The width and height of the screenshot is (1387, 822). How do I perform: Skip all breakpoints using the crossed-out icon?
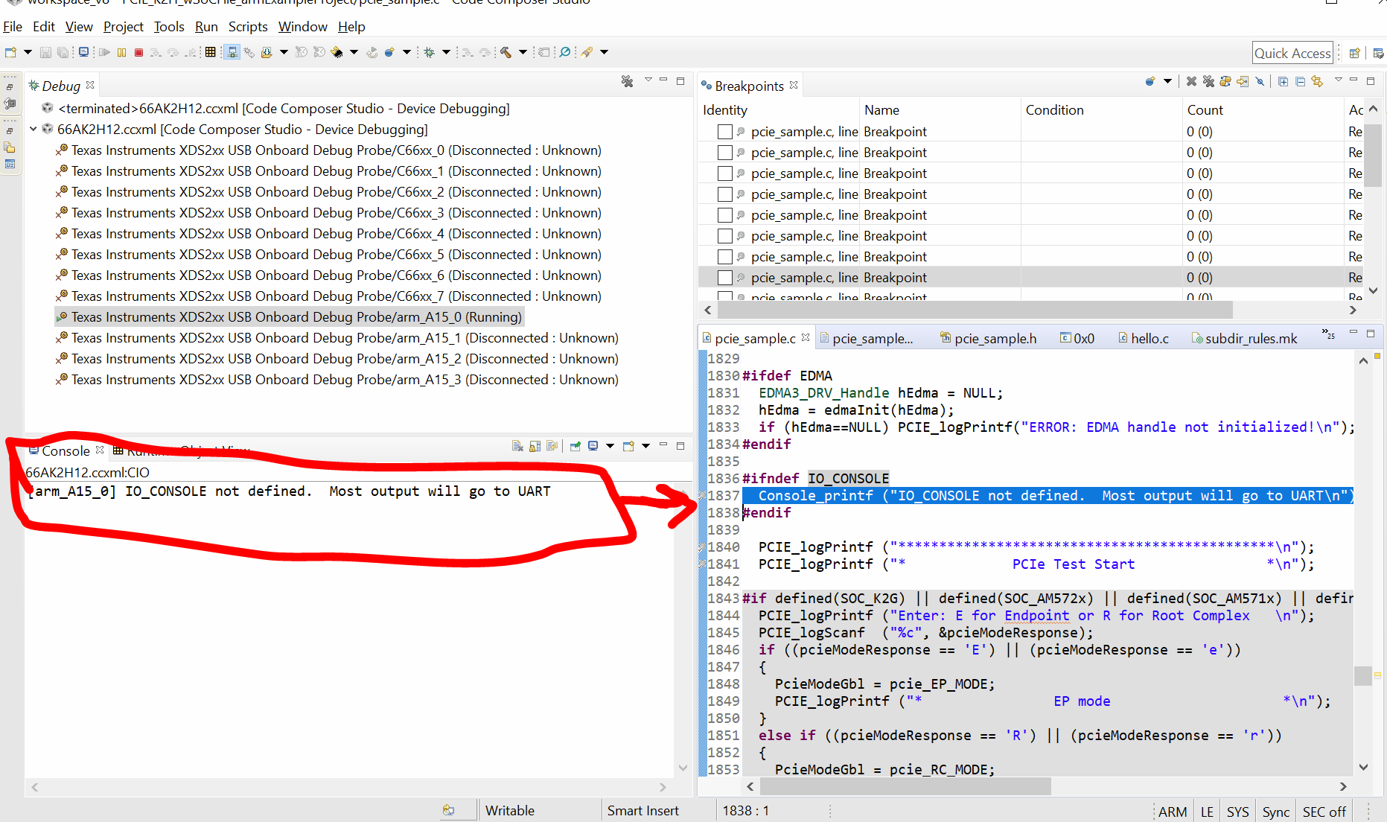1261,82
